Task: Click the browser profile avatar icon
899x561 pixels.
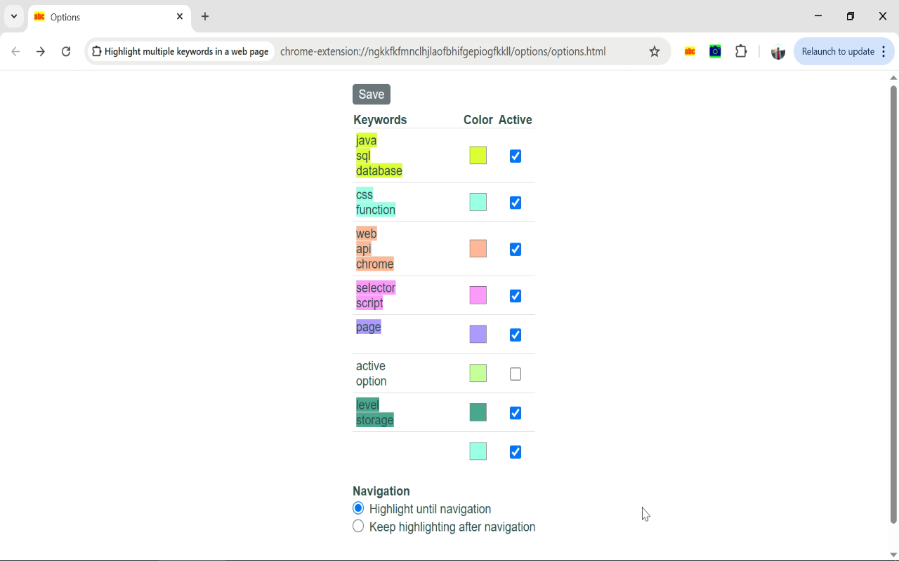Action: coord(777,51)
